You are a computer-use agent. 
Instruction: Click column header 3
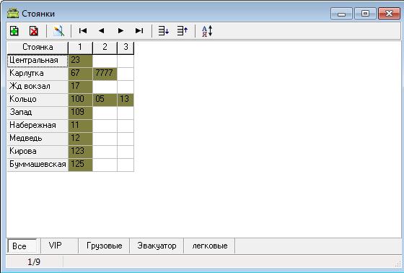pos(126,48)
